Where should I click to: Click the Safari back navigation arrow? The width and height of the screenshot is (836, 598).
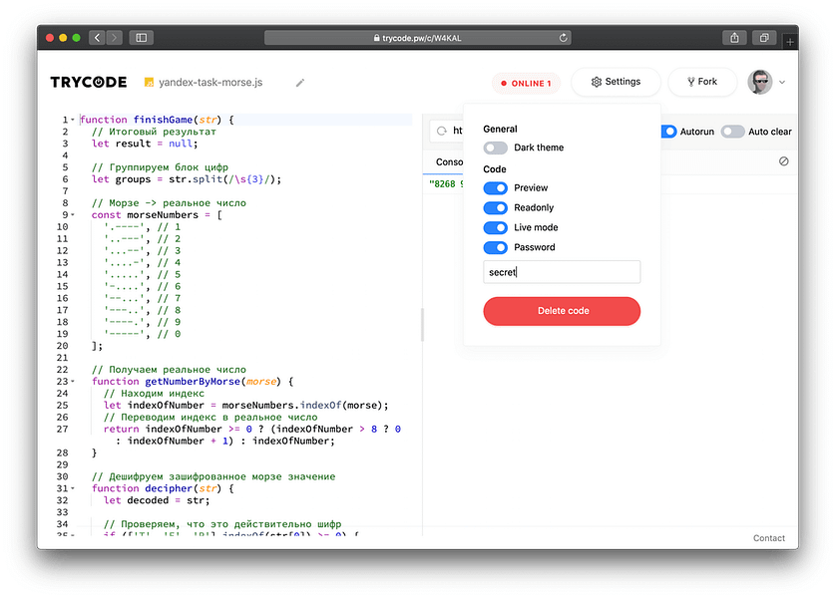(97, 37)
